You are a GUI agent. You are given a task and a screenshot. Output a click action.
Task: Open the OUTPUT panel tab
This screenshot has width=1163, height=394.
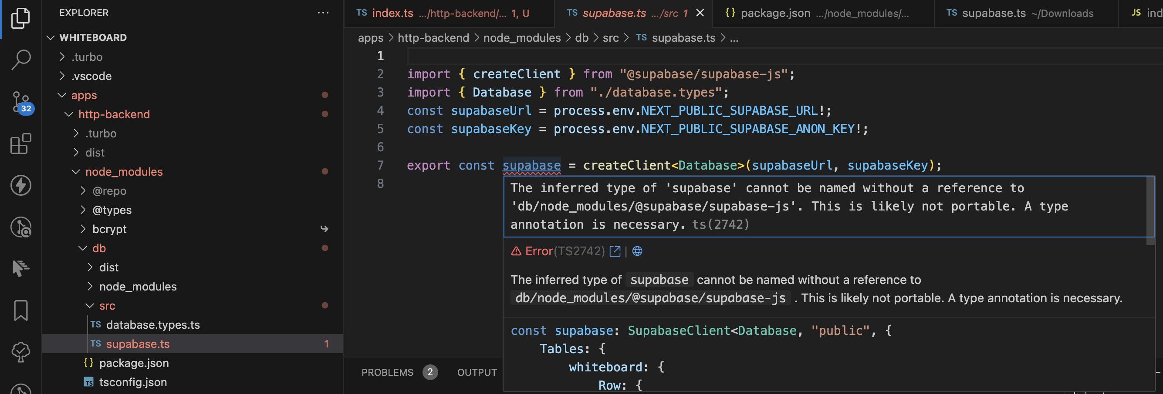click(477, 372)
